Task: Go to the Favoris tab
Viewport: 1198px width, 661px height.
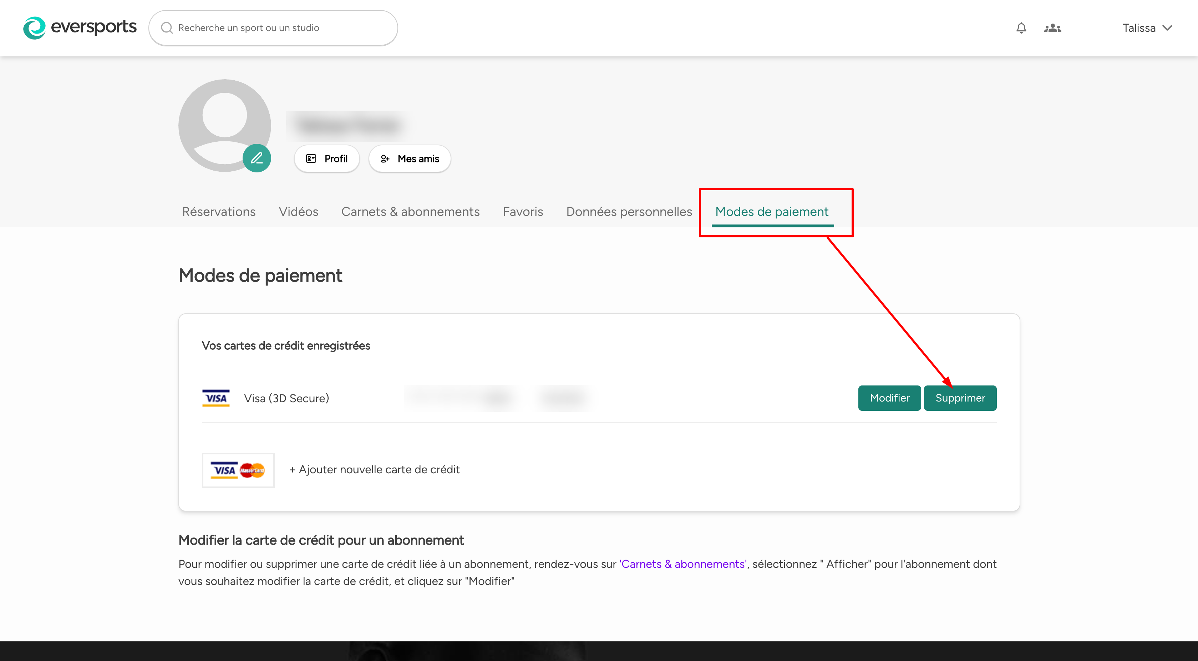Action: click(523, 212)
